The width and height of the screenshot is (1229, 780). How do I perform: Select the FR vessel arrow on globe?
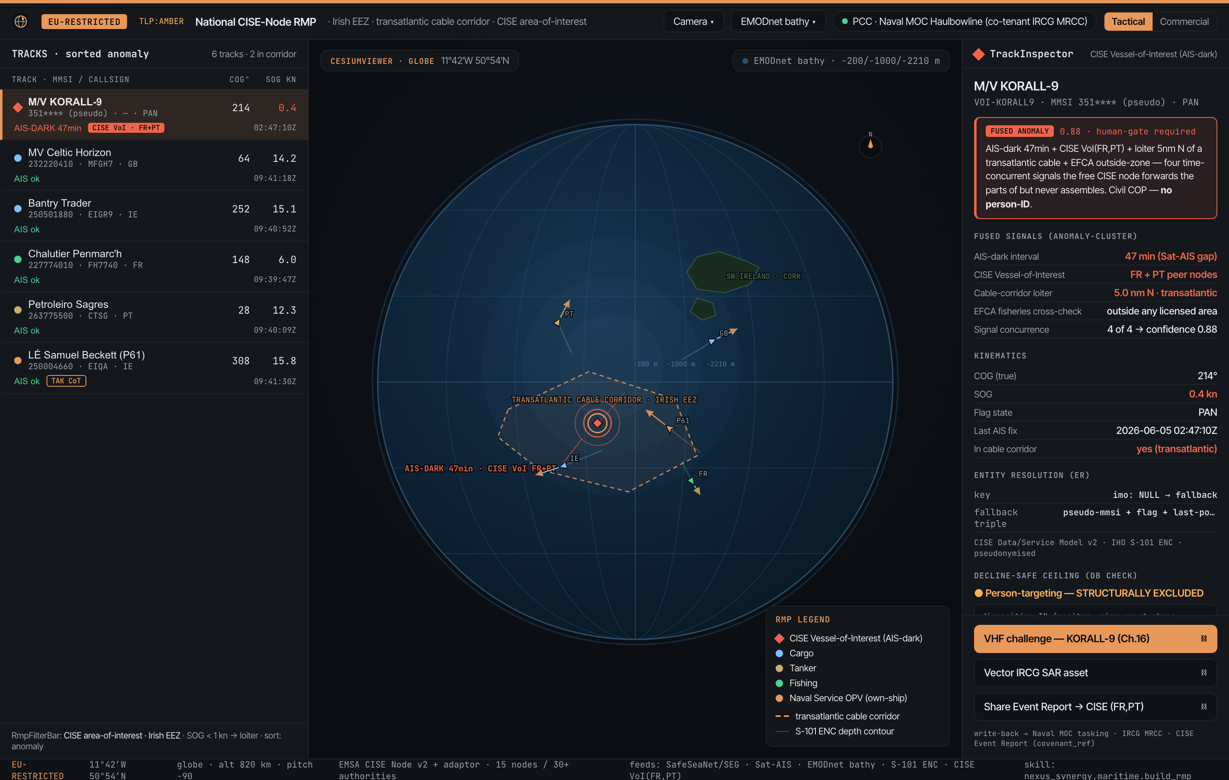click(690, 480)
